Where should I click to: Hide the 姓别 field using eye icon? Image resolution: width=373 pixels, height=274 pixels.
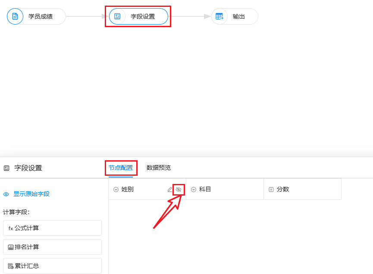179,190
